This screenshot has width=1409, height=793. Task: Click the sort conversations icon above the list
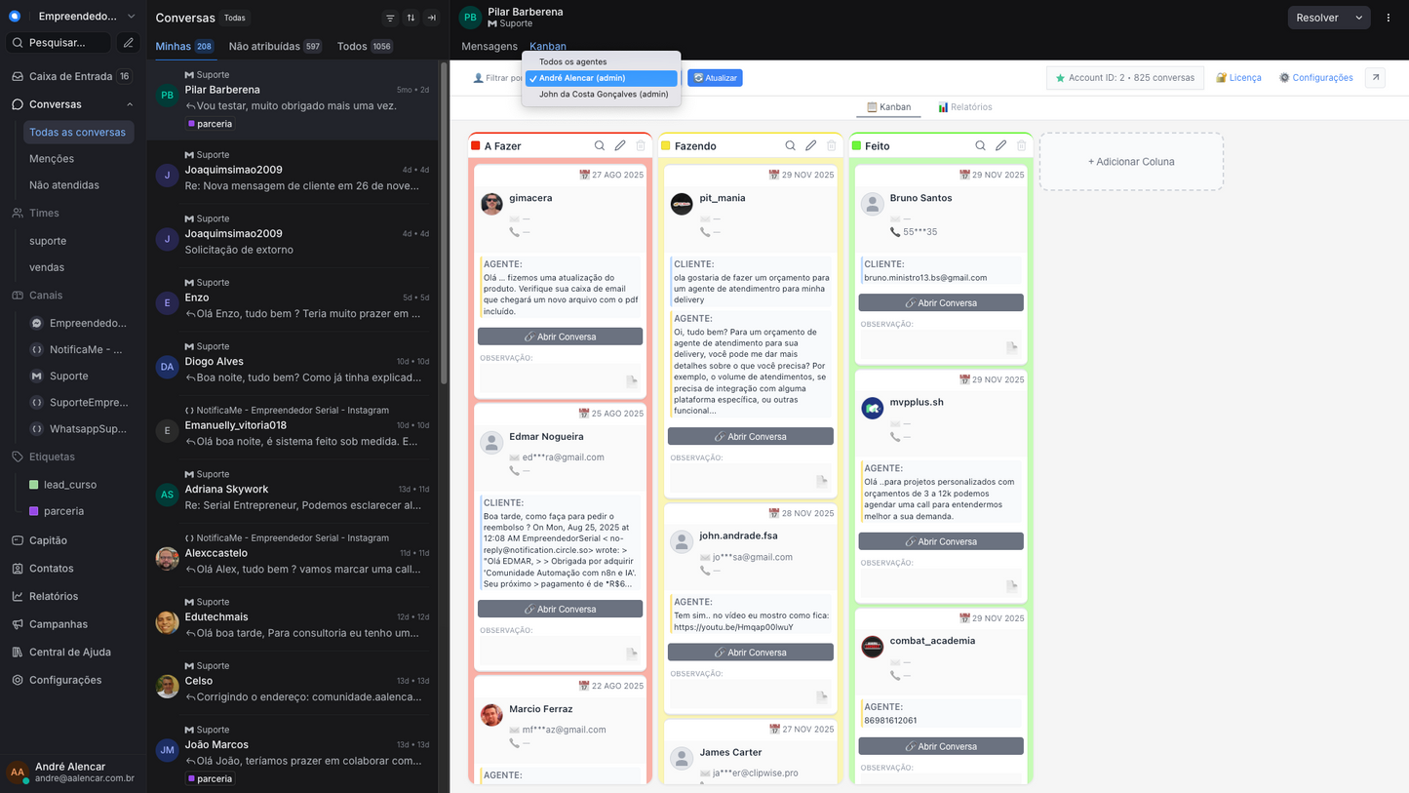410,18
